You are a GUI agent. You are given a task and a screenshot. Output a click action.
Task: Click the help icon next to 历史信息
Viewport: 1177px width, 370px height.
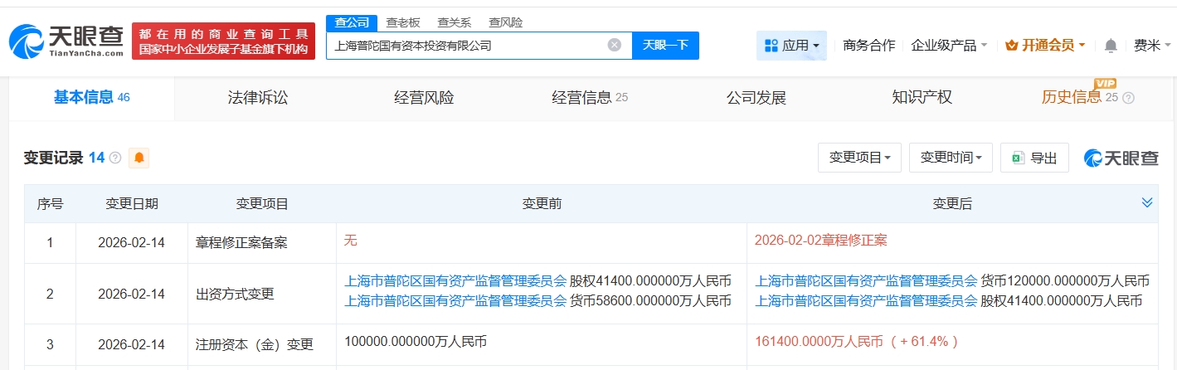1128,98
